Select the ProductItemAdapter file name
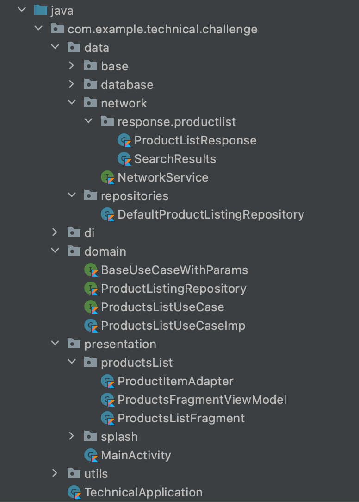The height and width of the screenshot is (502, 359). [175, 381]
